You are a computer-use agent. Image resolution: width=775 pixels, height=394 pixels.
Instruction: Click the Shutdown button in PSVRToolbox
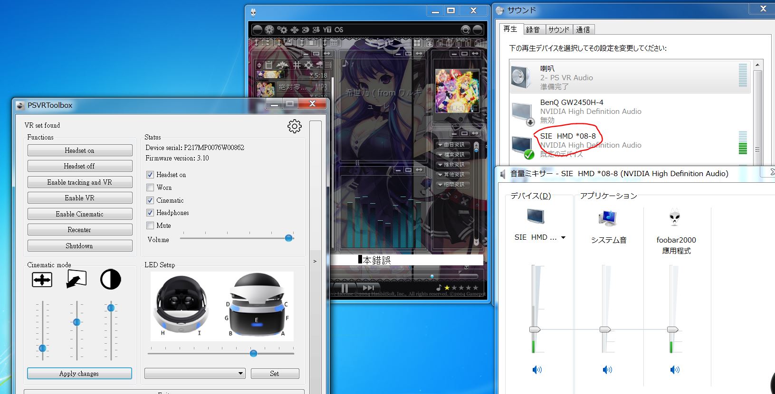click(x=80, y=246)
